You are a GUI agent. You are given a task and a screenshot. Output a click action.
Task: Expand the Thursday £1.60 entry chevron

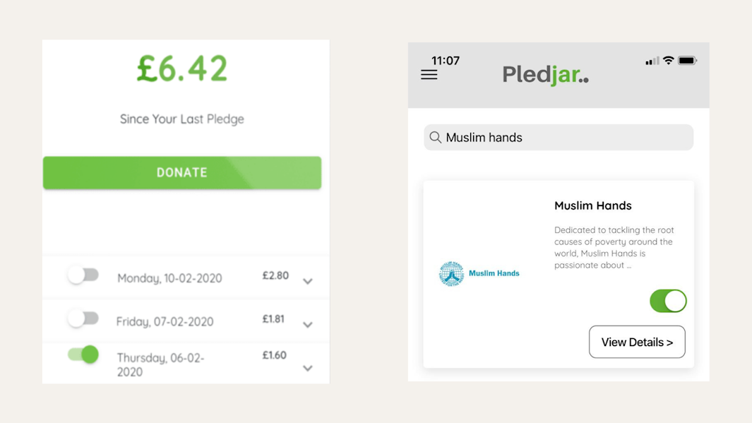(308, 369)
